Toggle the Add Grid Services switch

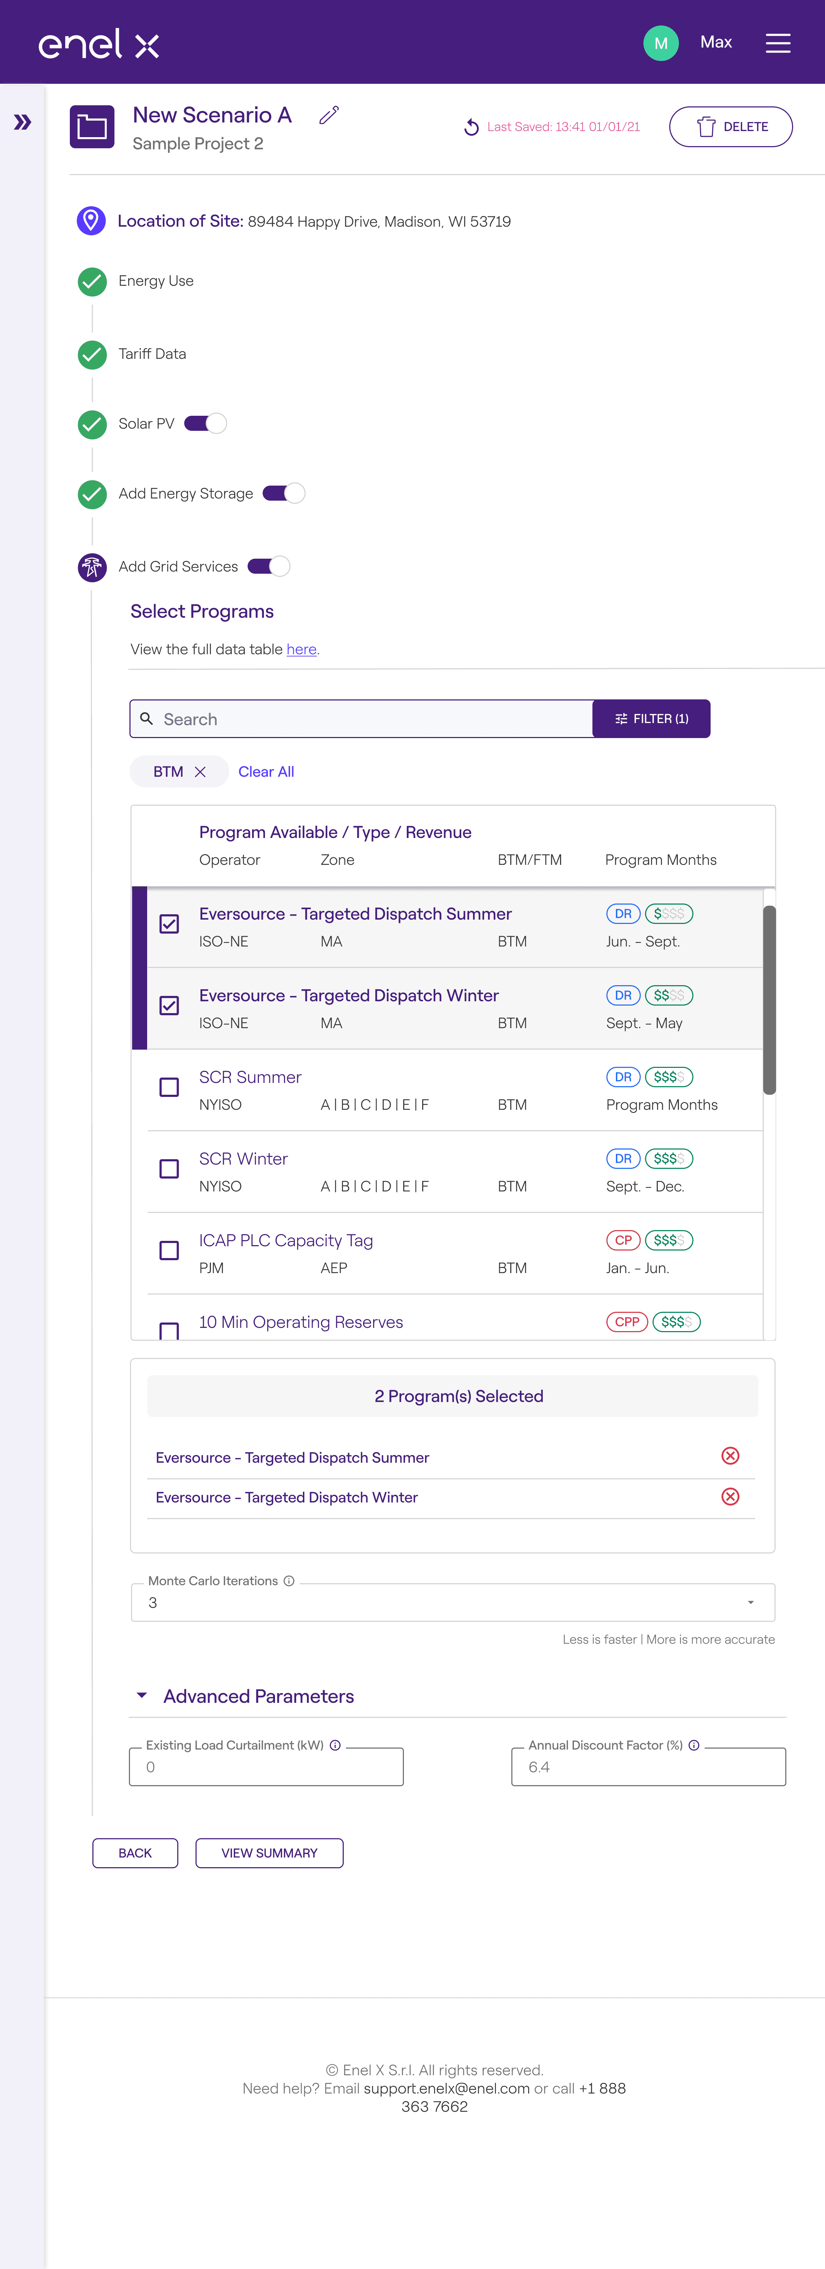[269, 567]
